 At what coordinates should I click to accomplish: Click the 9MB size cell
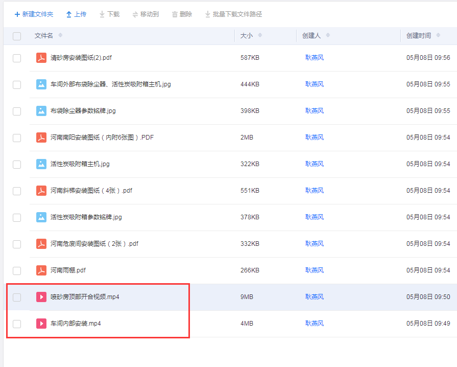(x=247, y=297)
